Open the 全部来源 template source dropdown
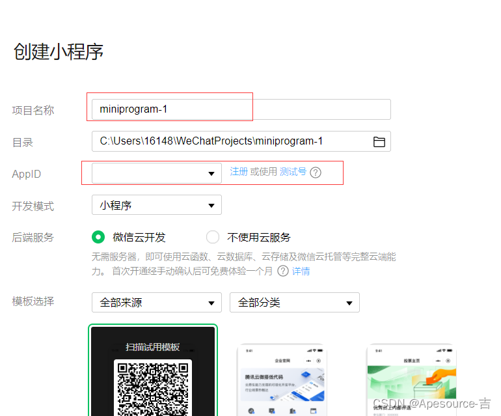501x416 pixels. point(157,303)
